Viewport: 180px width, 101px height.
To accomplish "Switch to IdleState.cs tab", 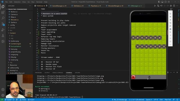I will 78,6.
